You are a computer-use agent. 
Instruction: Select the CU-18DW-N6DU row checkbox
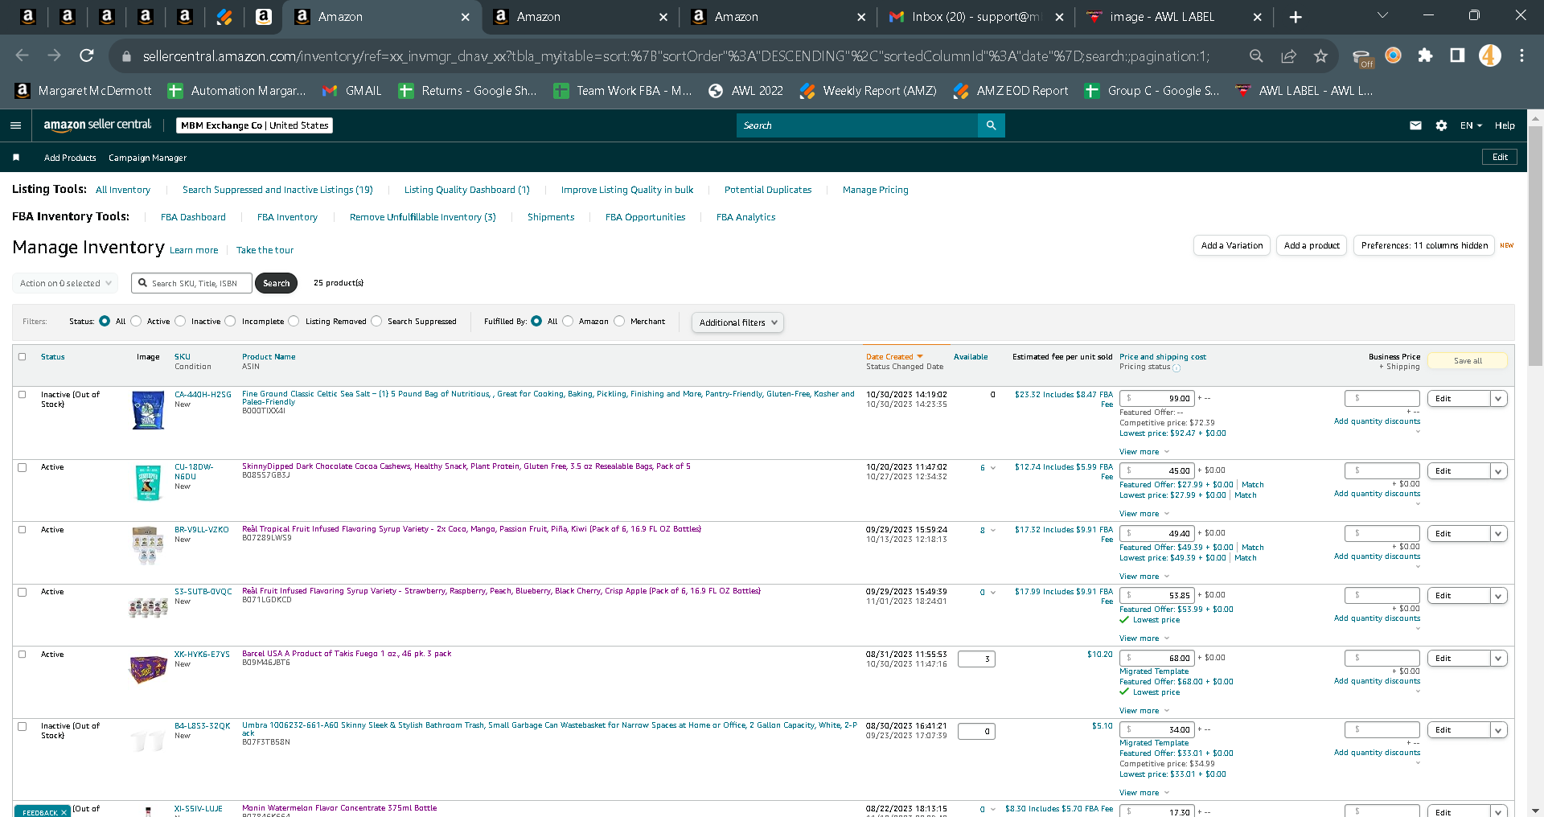(23, 467)
